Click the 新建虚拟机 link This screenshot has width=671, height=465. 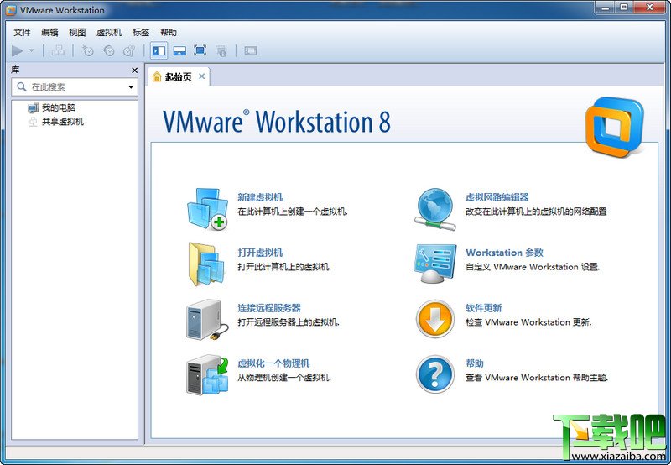[x=260, y=197]
